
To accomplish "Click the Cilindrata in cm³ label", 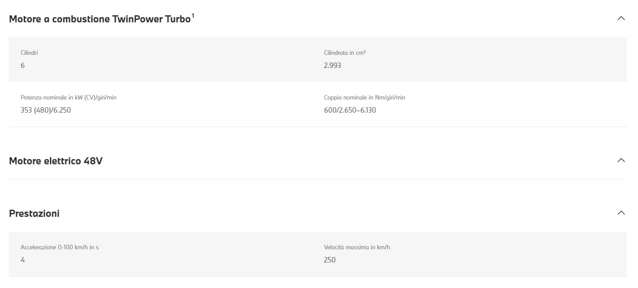I will click(345, 52).
